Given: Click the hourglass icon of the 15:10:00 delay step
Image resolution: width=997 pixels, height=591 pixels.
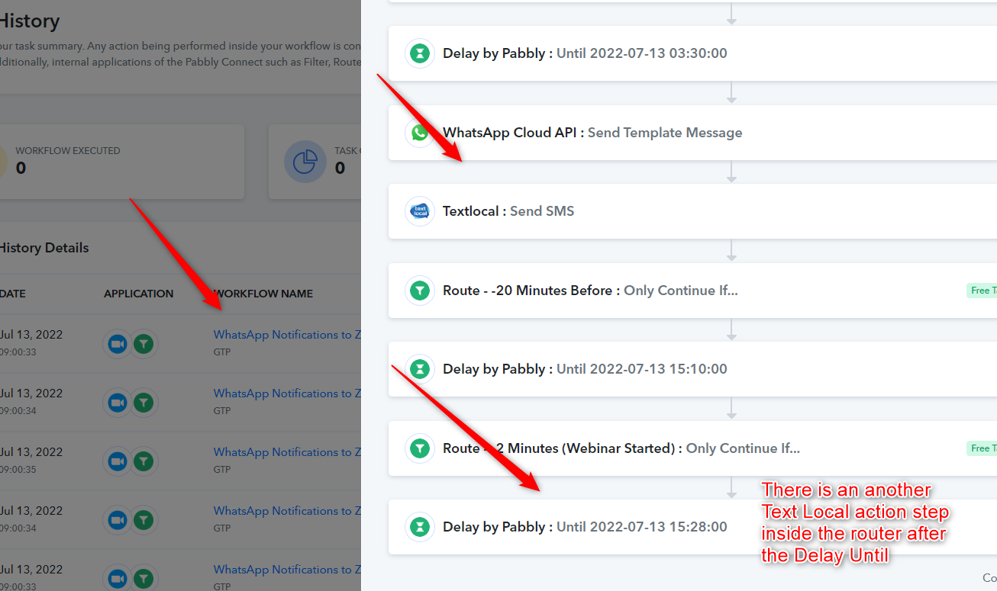Looking at the screenshot, I should point(420,369).
